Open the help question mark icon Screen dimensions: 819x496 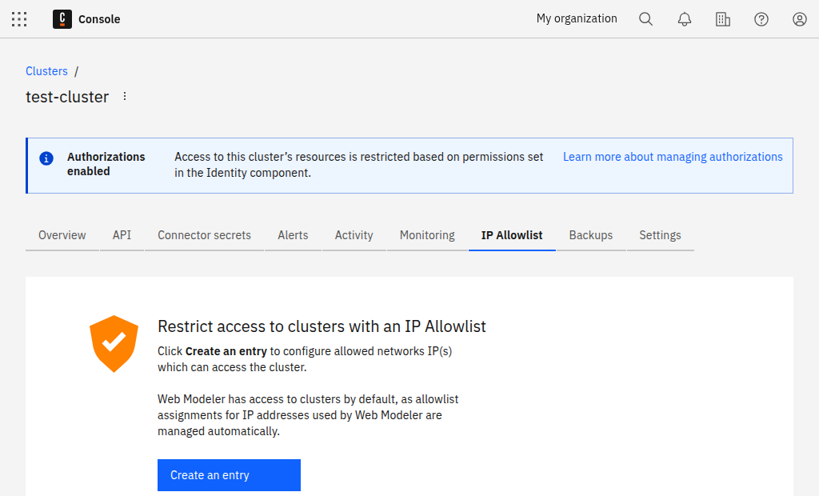(761, 19)
